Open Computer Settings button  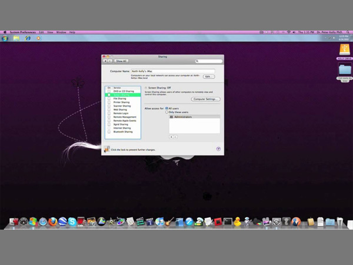206,99
